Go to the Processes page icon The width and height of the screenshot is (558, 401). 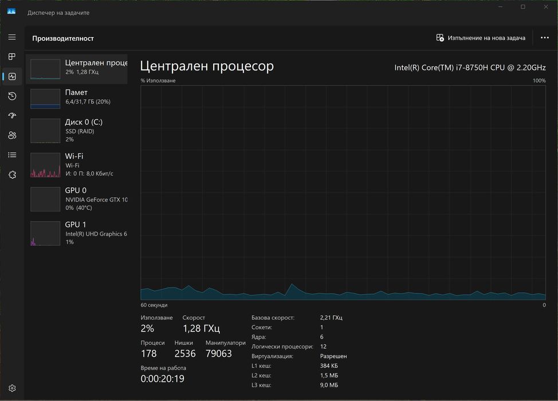(x=12, y=57)
